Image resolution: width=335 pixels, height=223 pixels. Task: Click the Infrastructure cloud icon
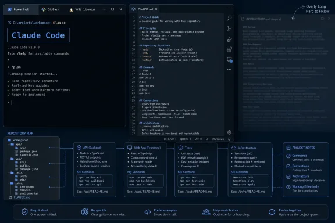(x=234, y=148)
